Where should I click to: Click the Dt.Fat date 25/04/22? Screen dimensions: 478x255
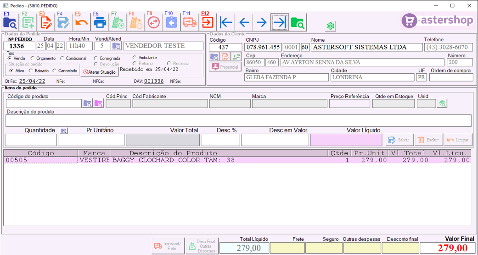(32, 81)
